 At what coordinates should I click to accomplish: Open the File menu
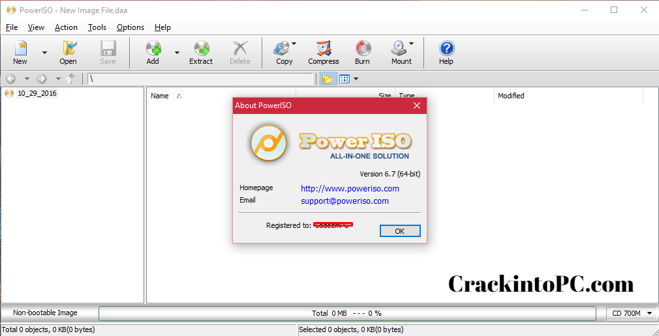pos(12,27)
